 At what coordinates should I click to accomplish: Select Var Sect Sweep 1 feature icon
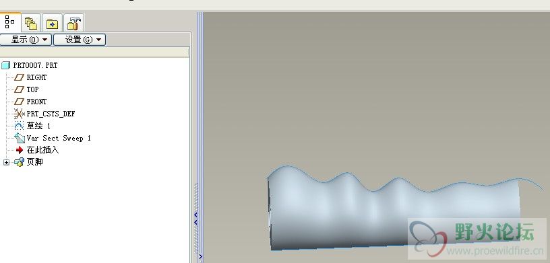19,138
